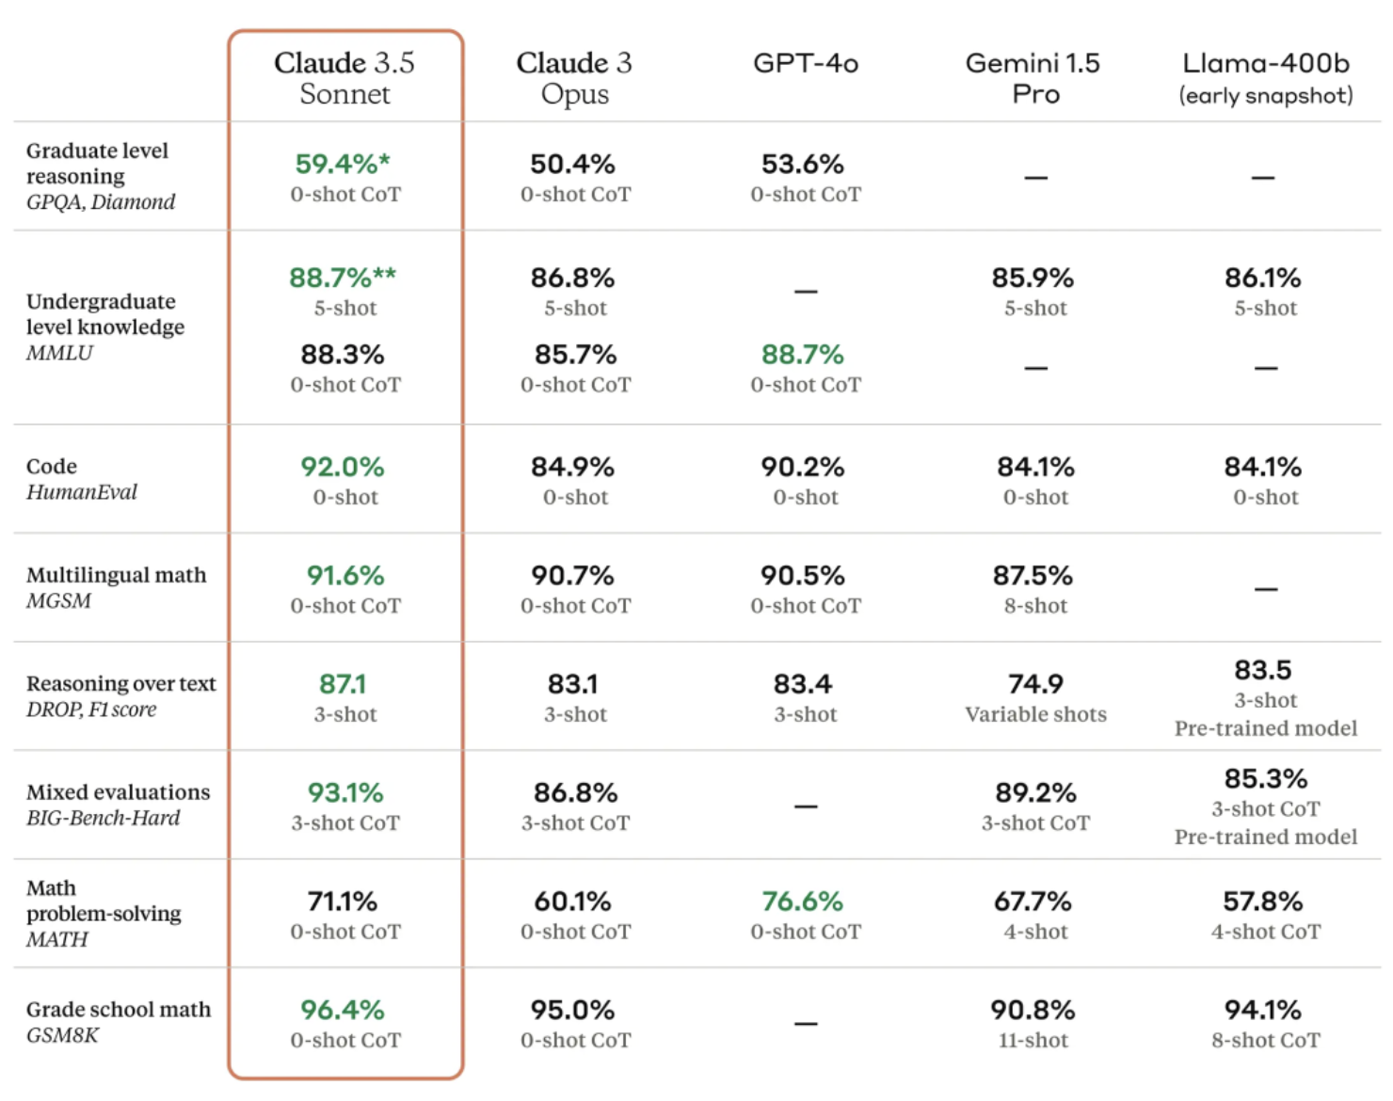Click the Code HumanEval row label
The width and height of the screenshot is (1393, 1101).
[x=81, y=479]
